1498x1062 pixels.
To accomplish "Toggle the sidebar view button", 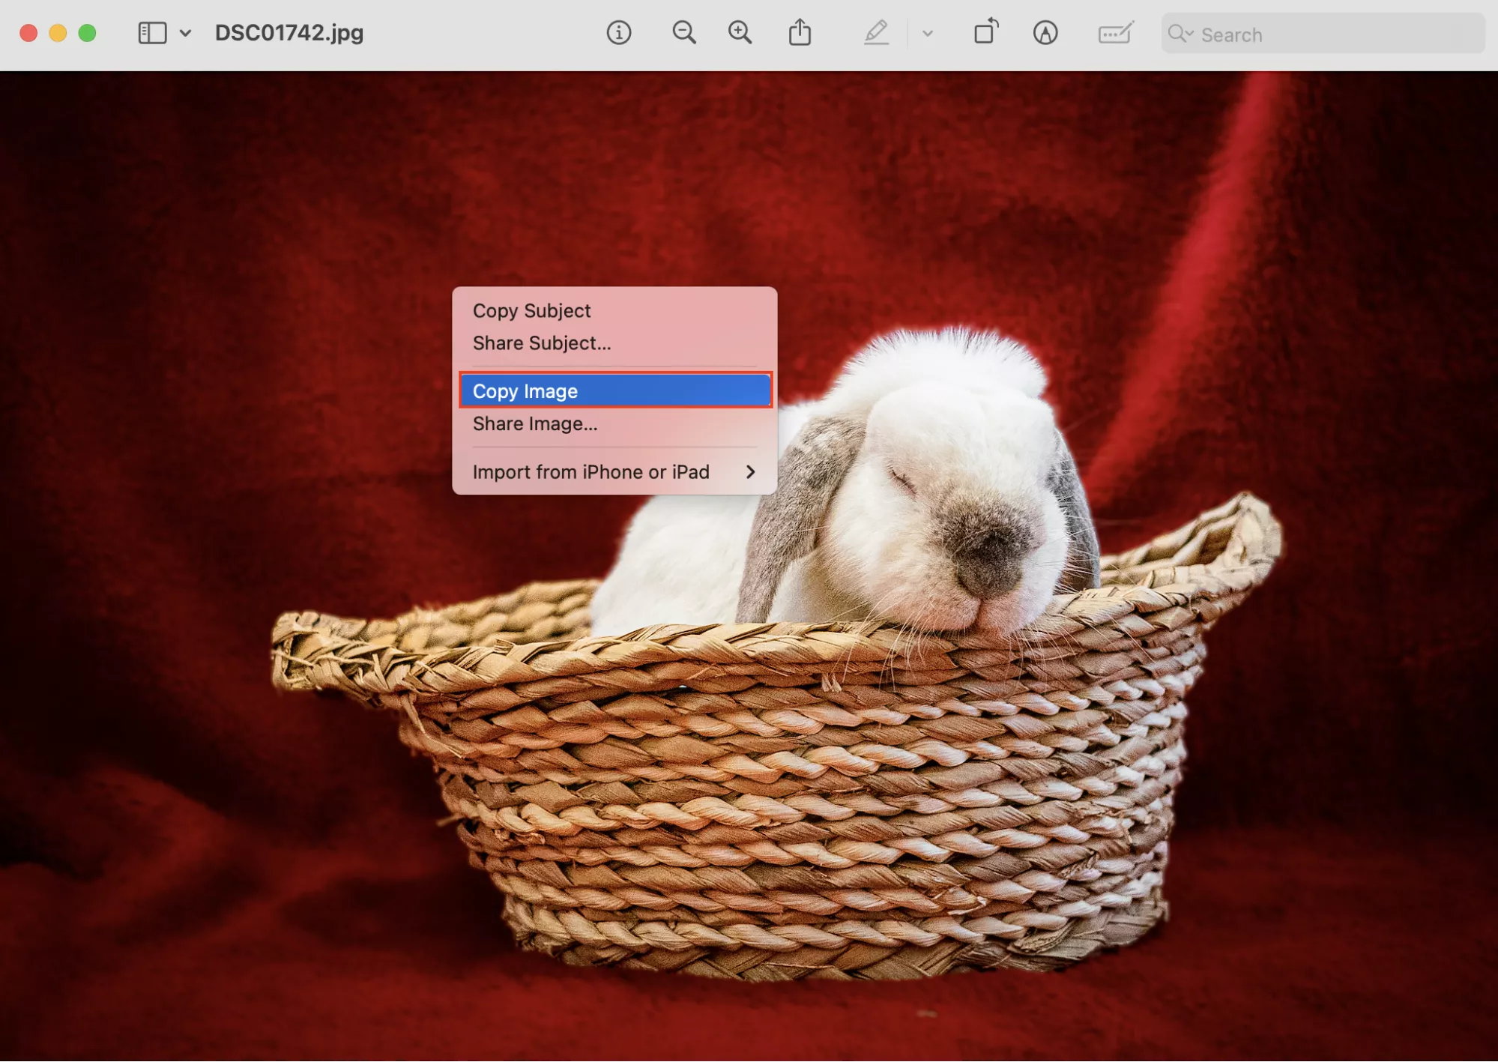I will pyautogui.click(x=152, y=33).
